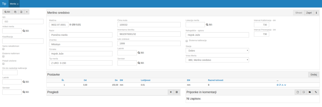This screenshot has height=107, width=322.
Task: Enable Samo nekalibrirani checkbox
Action: click(x=3, y=49)
